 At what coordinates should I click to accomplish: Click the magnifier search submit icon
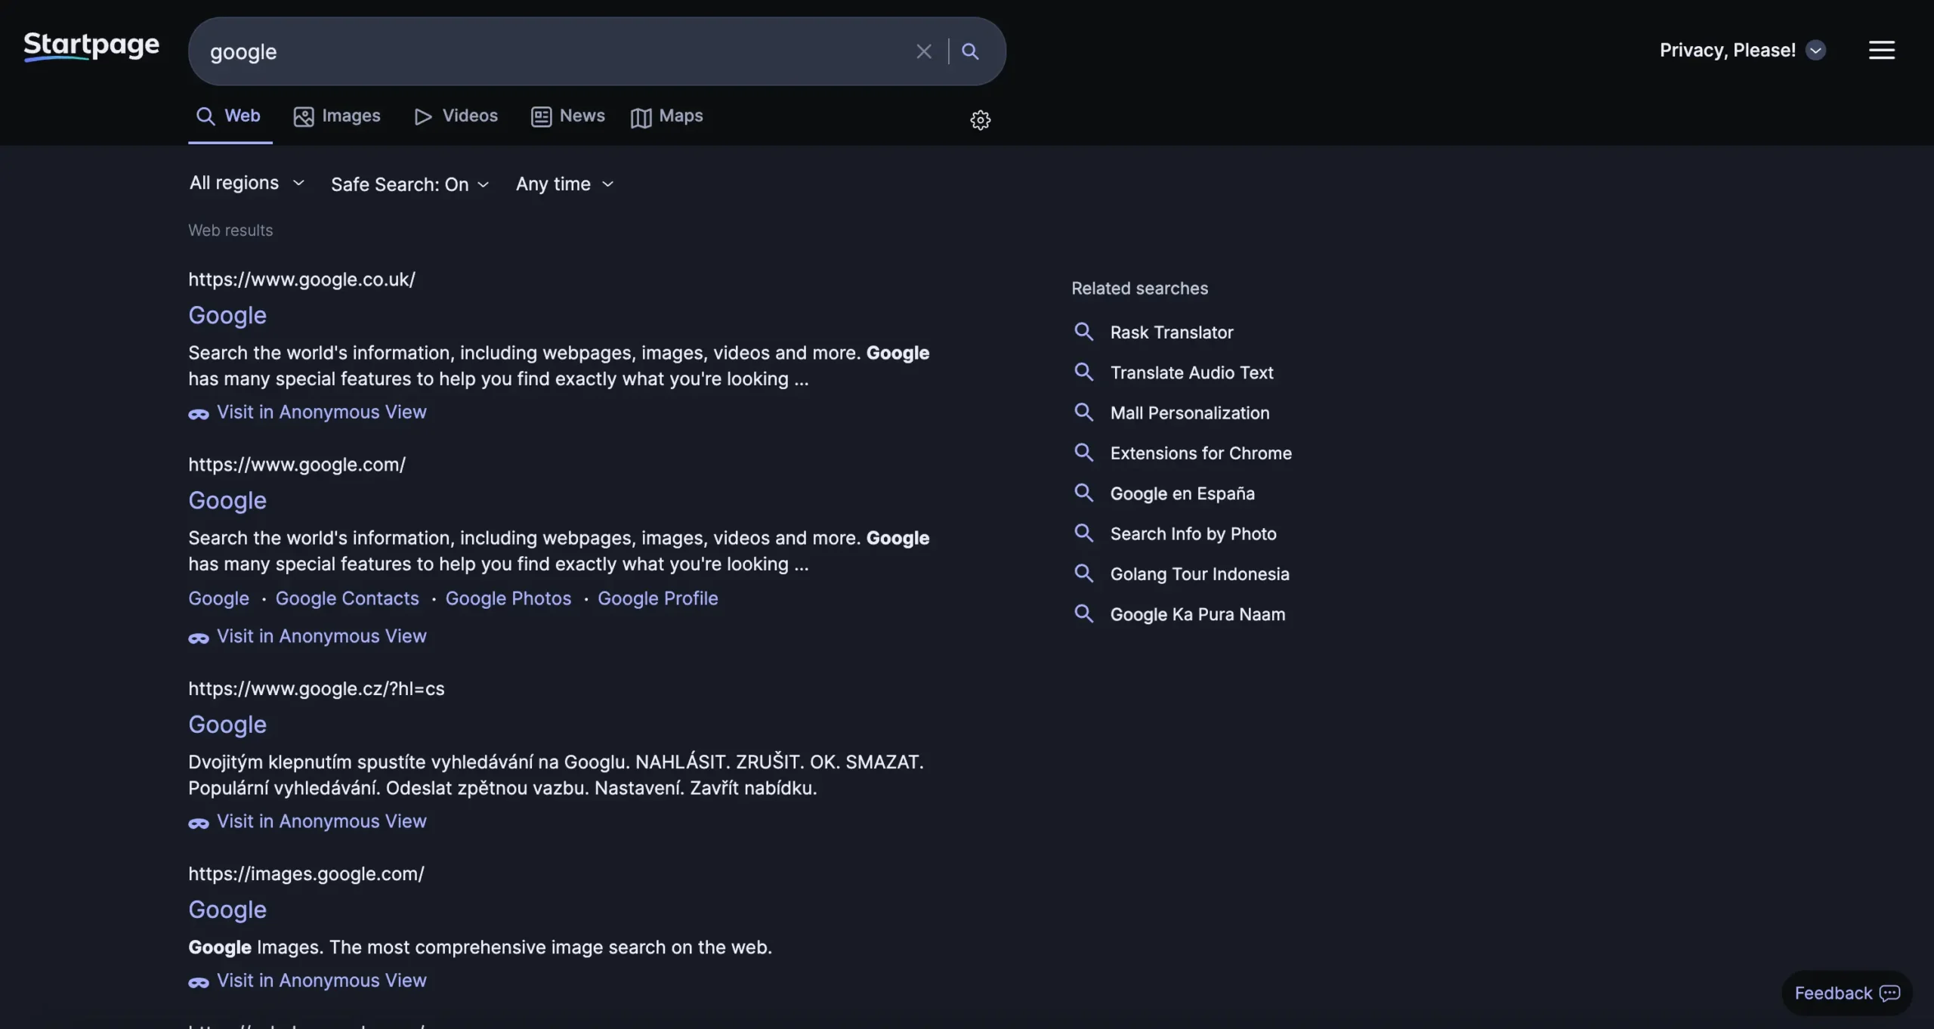pos(970,51)
